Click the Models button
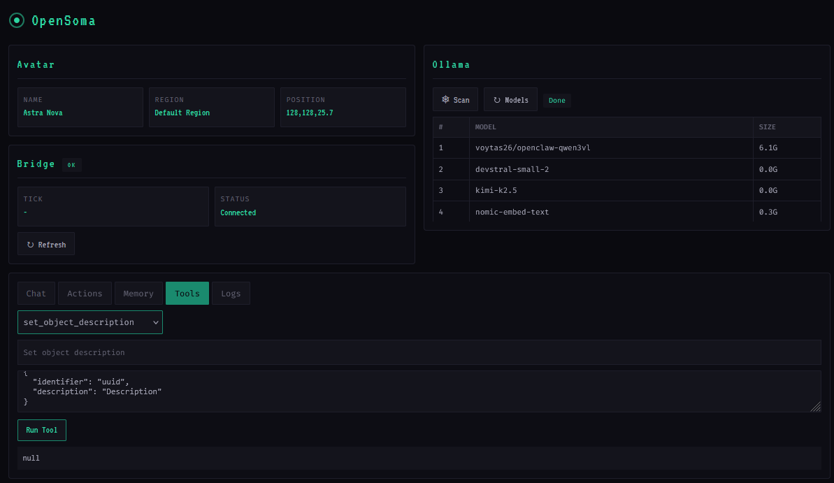 click(510, 99)
